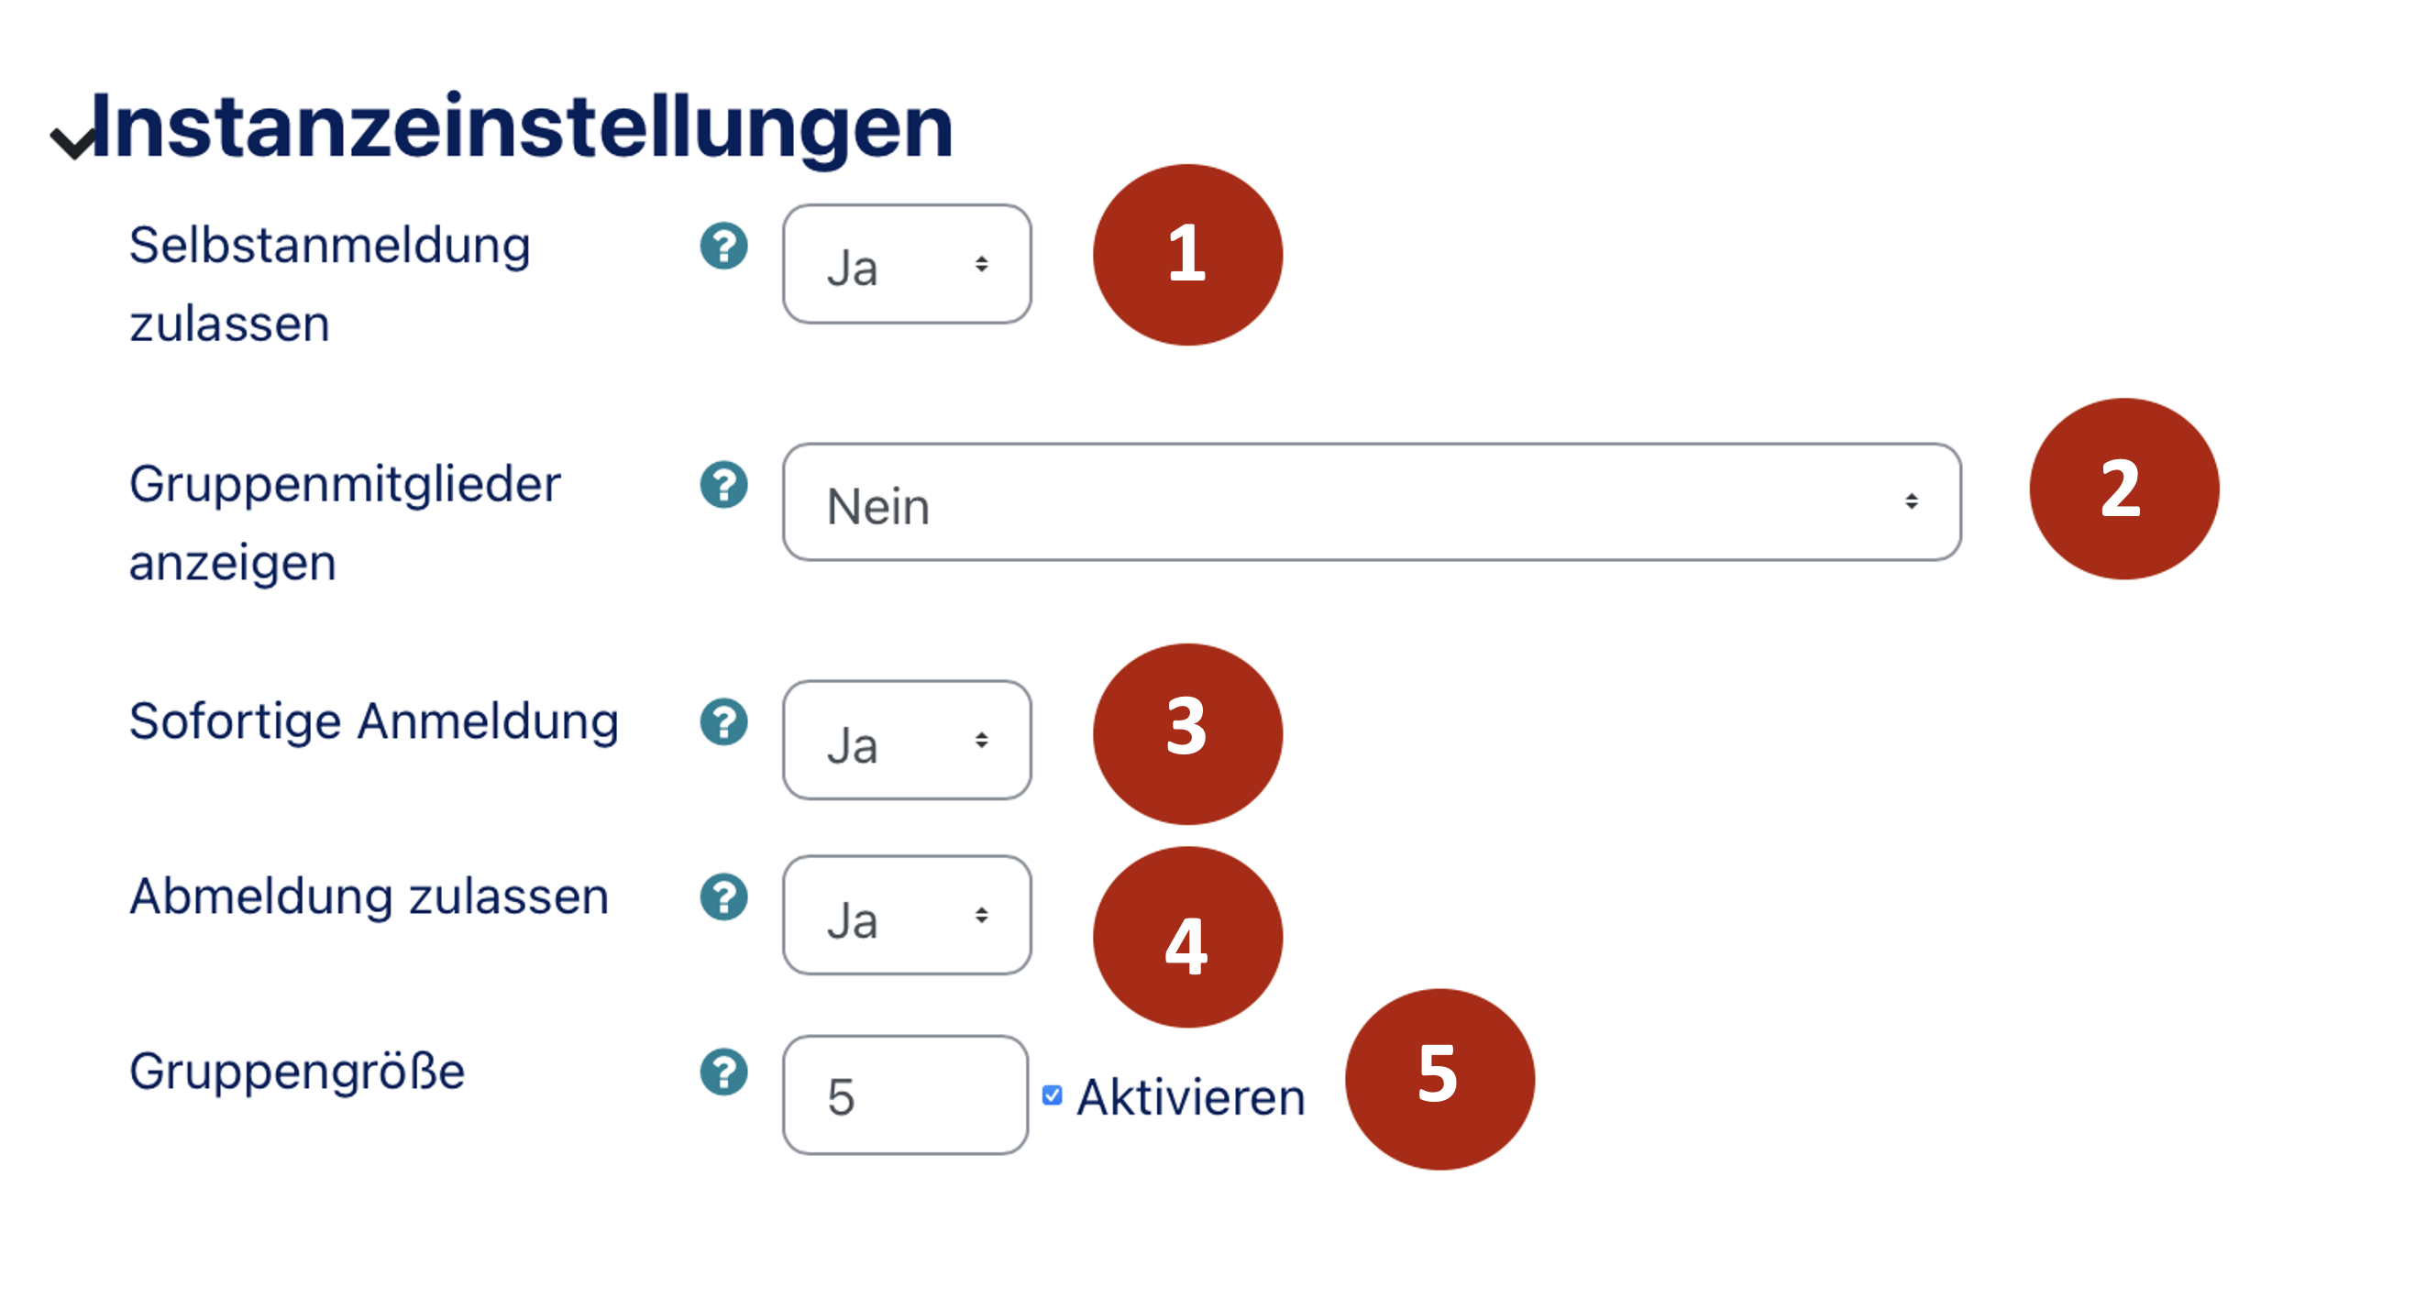The image size is (2415, 1309).
Task: Open the Gruppenmitglieder anzeigen dropdown
Action: (1371, 503)
